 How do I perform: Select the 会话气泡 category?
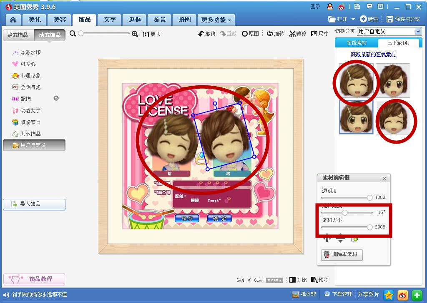[x=26, y=87]
